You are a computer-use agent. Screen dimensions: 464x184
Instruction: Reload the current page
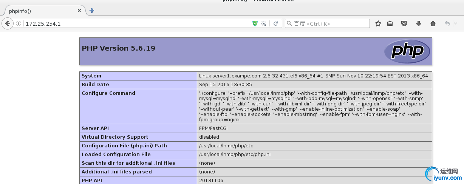[276, 23]
